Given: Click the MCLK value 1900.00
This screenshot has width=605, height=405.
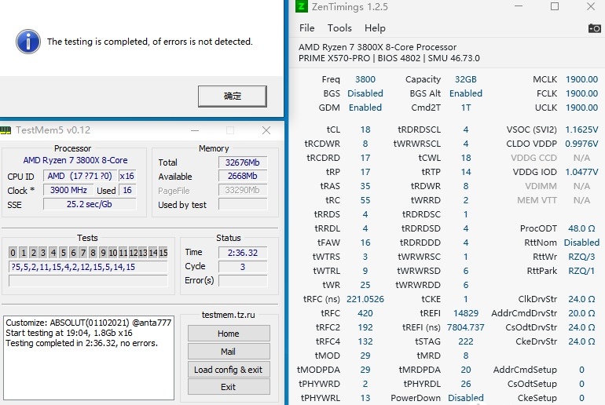Looking at the screenshot, I should (581, 79).
